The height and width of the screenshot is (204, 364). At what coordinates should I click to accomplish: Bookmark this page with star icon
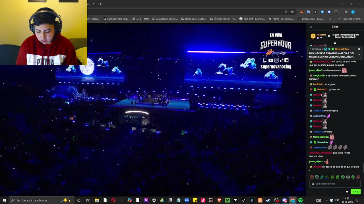click(292, 12)
